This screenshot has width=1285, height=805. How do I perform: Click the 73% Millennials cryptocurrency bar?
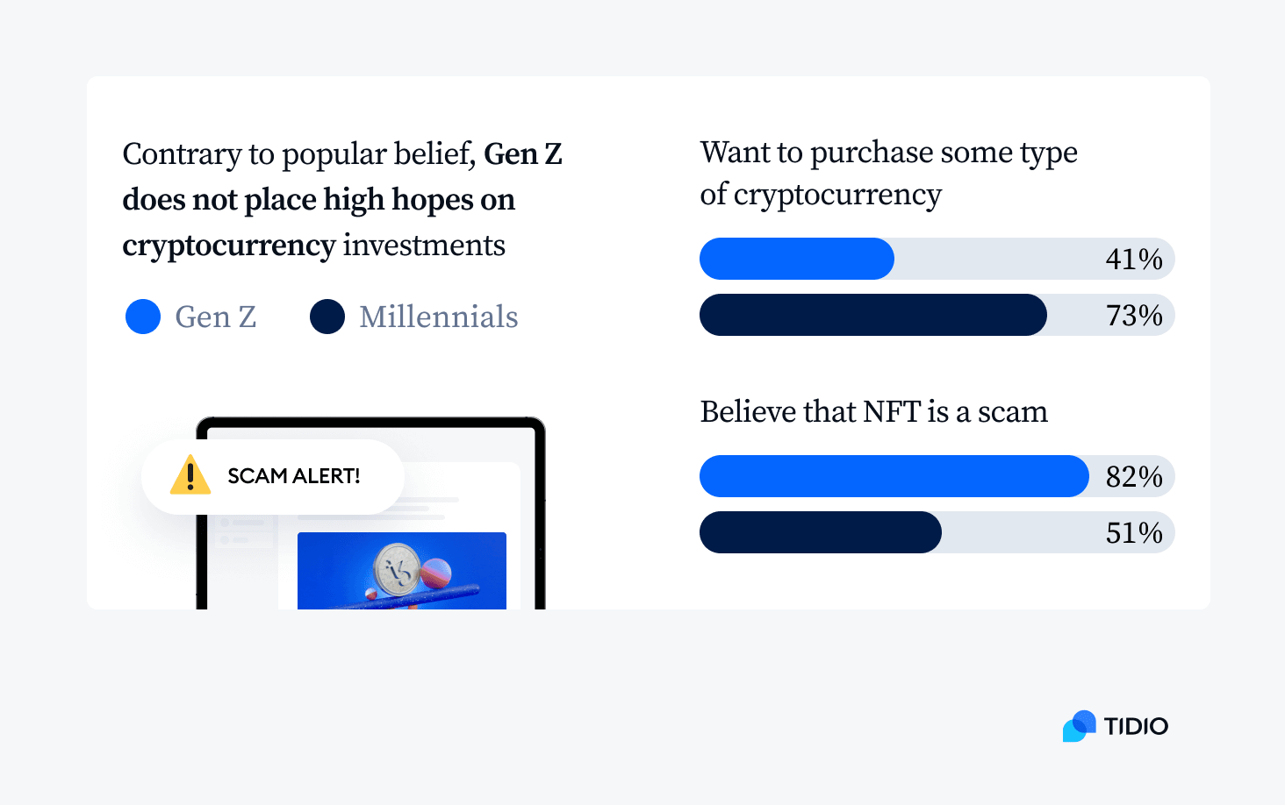pyautogui.click(x=872, y=315)
